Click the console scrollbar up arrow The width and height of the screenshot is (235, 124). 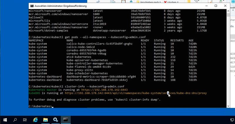point(228,11)
